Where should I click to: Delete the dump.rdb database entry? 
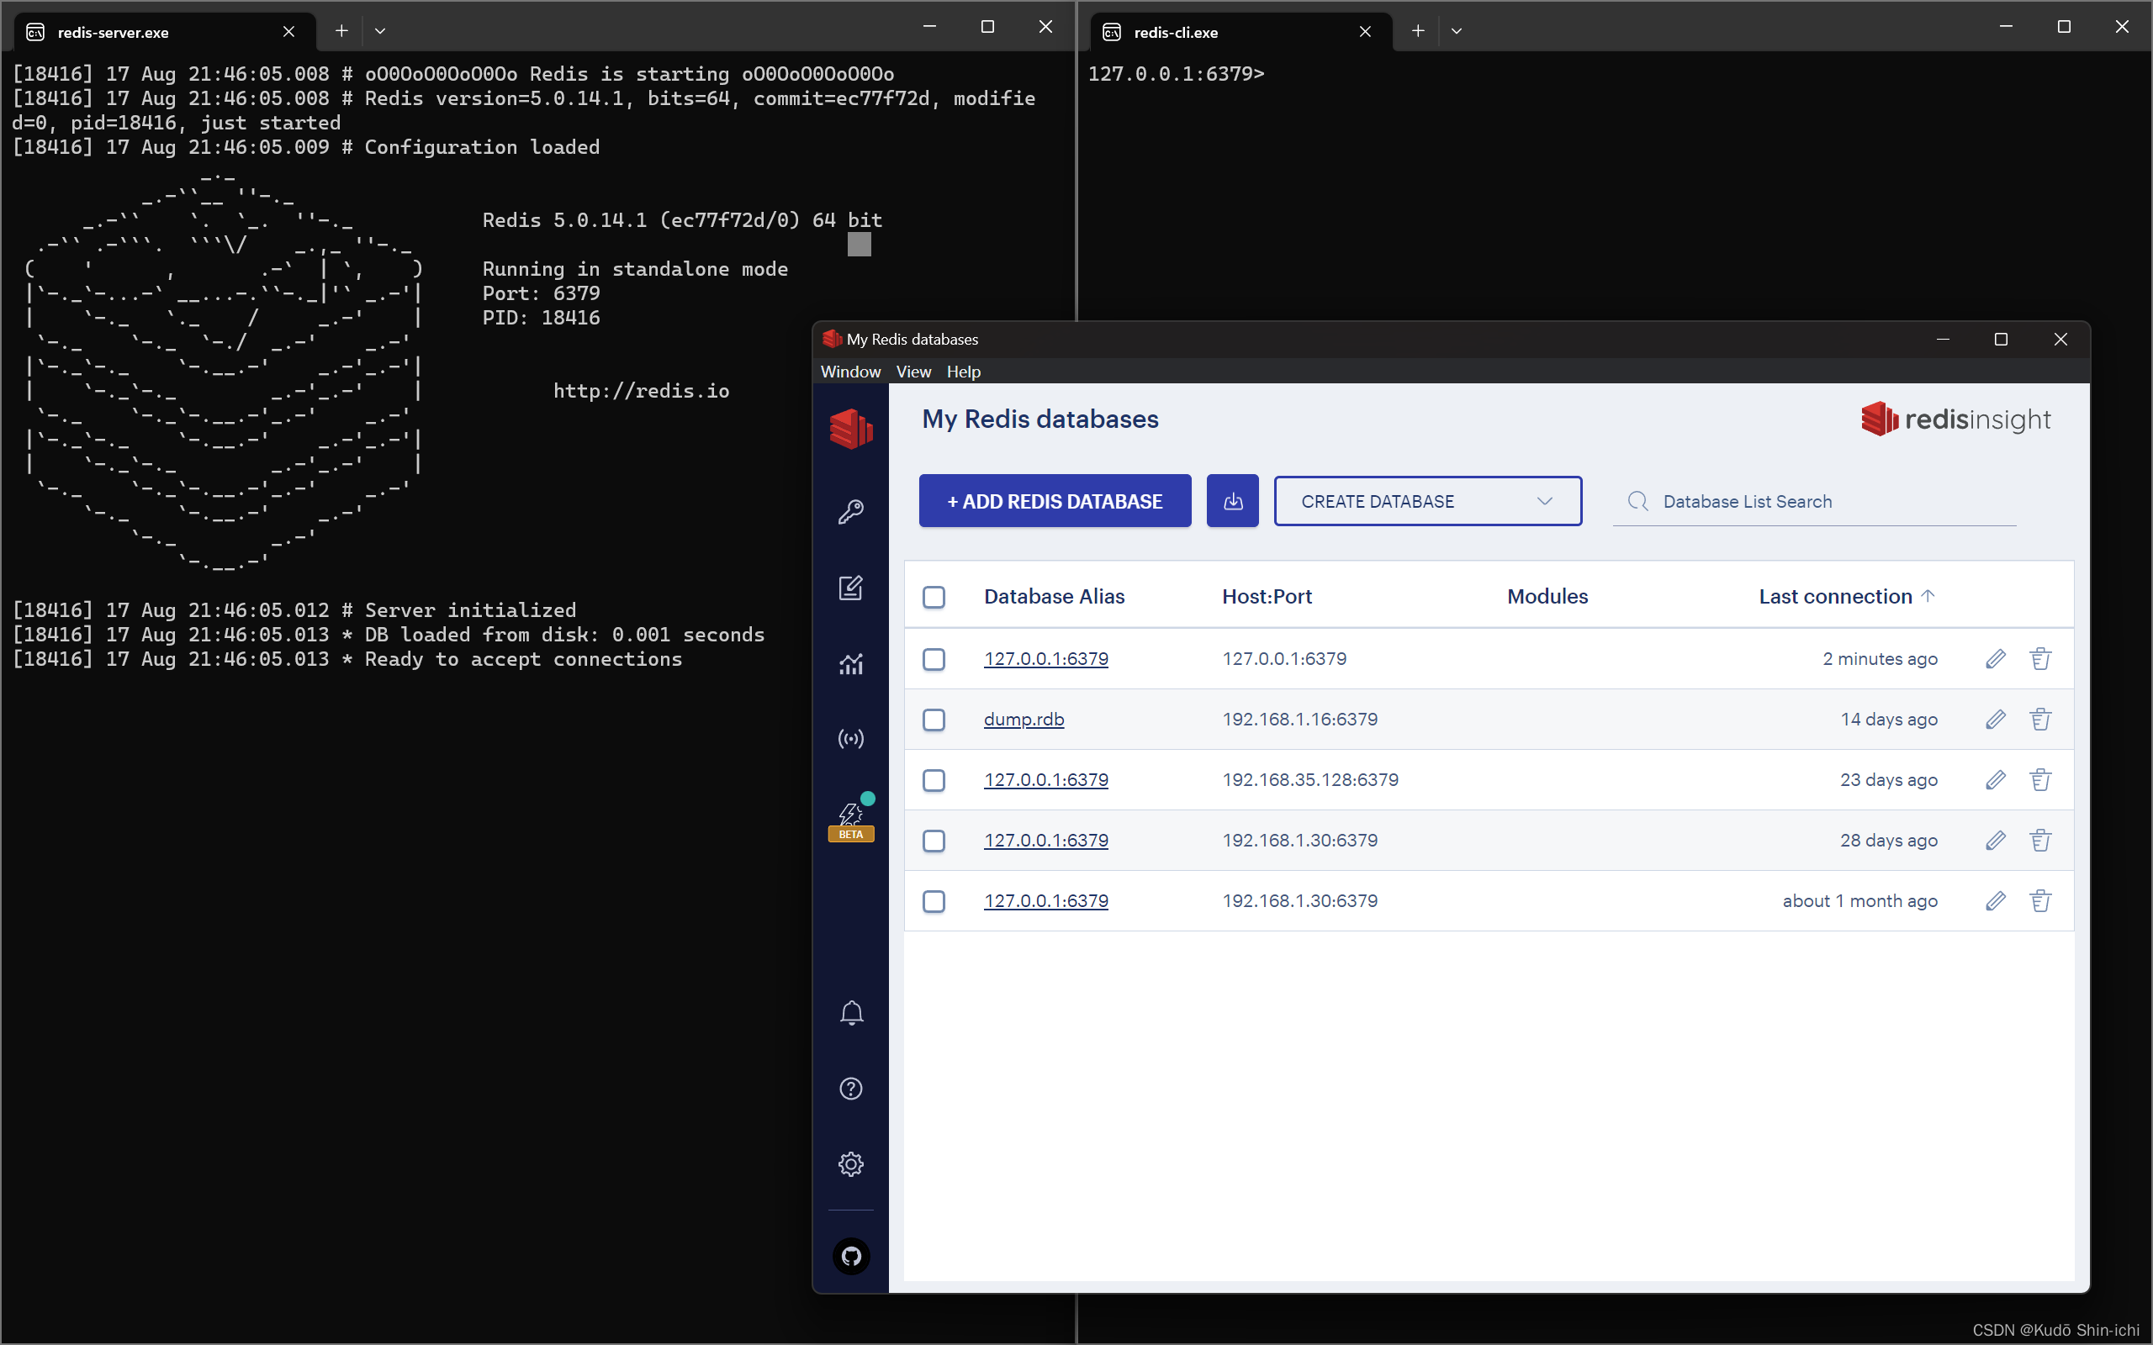tap(2040, 720)
